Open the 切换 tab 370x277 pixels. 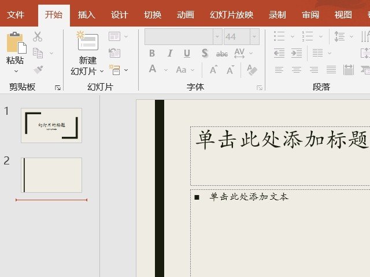coord(153,15)
